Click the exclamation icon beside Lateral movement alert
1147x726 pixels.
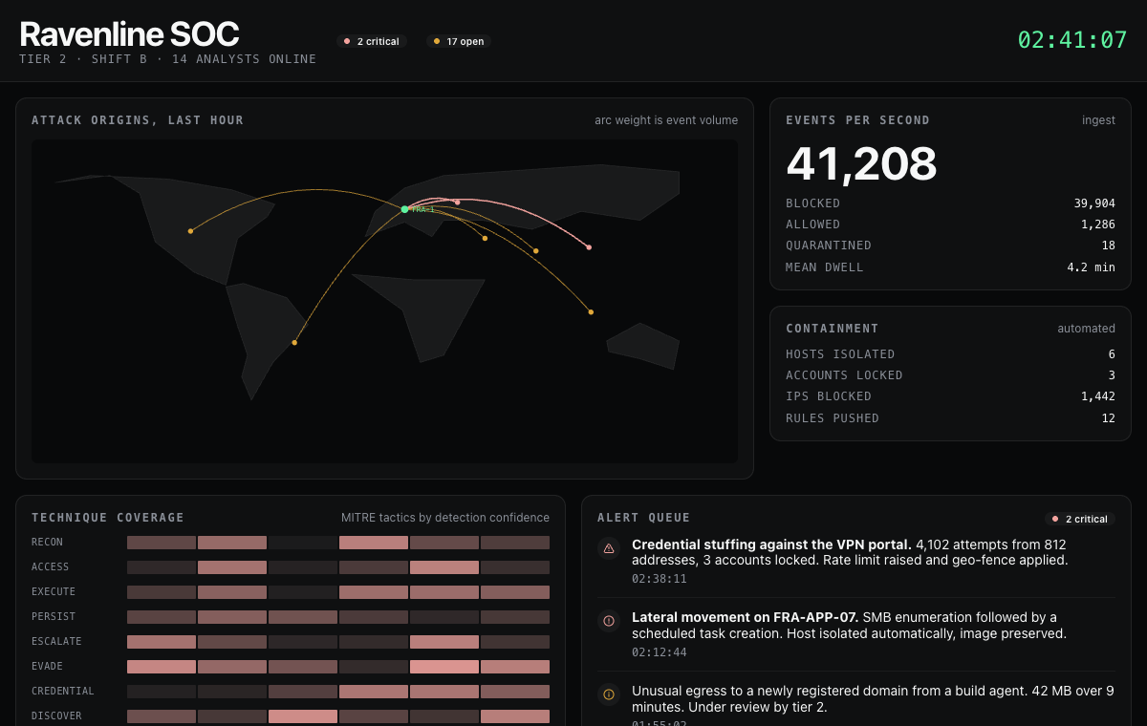coord(608,622)
